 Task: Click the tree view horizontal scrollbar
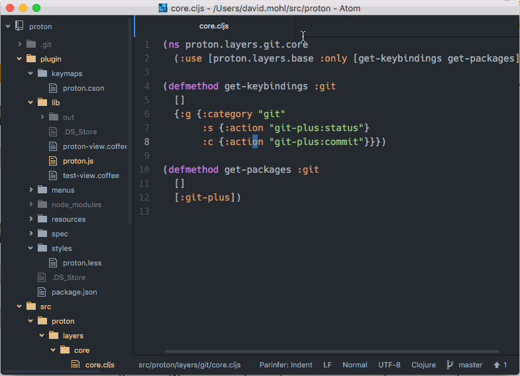(x=50, y=371)
